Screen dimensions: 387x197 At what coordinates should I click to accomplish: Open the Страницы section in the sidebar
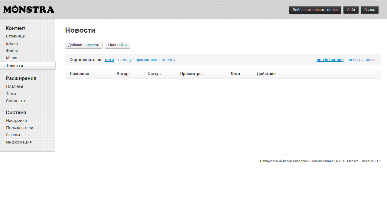click(x=15, y=36)
